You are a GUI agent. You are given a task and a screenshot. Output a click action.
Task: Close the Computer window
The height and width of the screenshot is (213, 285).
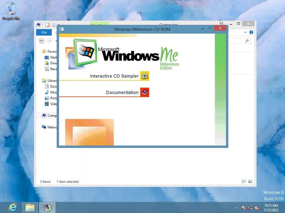click(x=249, y=24)
